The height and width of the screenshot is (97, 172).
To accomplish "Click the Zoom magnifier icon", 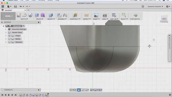I will click(82, 90).
